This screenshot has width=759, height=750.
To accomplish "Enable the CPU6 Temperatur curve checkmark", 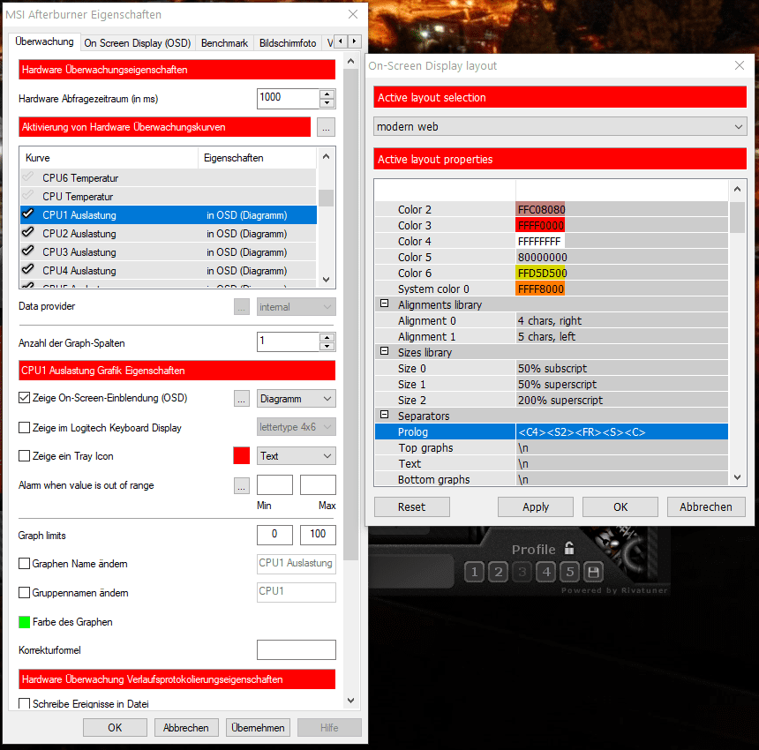I will click(28, 176).
